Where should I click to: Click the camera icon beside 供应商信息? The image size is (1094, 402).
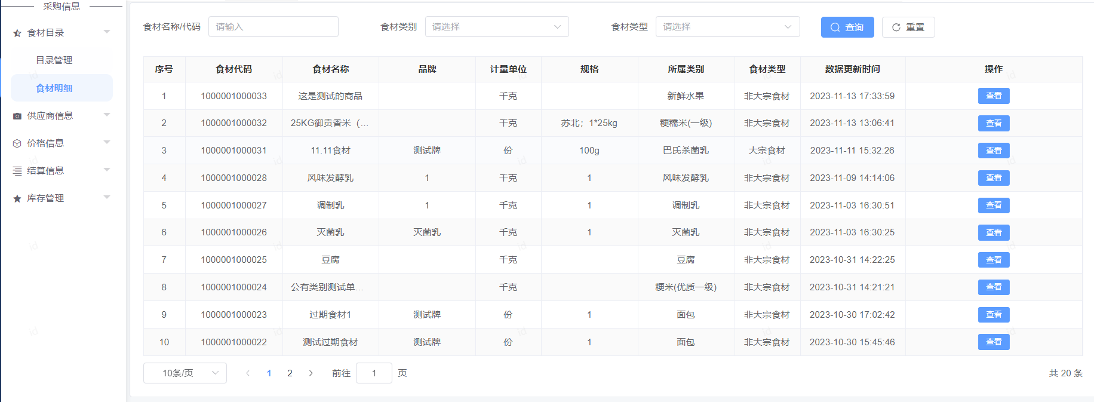click(x=17, y=116)
